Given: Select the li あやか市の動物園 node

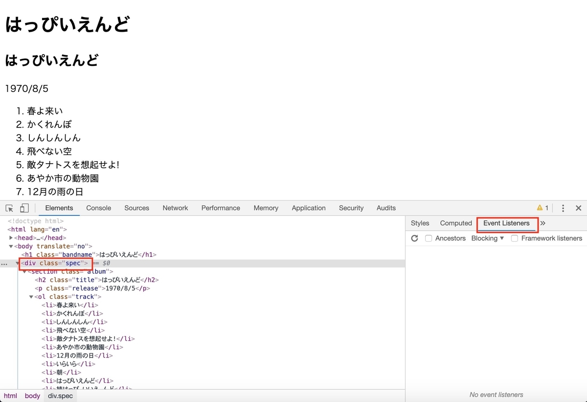Looking at the screenshot, I should (x=83, y=347).
